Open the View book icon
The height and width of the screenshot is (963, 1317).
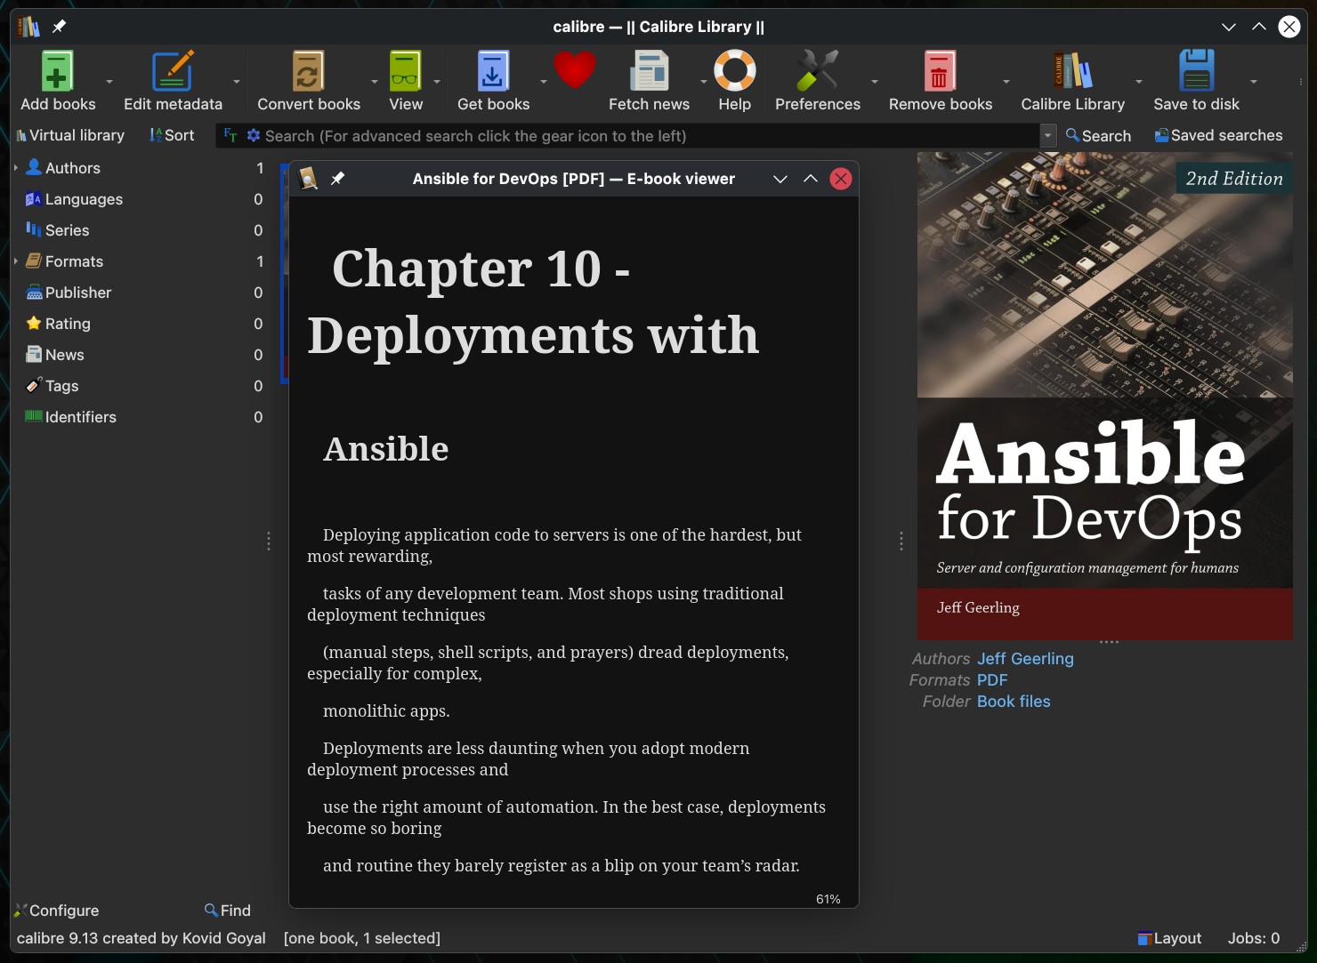coord(406,71)
